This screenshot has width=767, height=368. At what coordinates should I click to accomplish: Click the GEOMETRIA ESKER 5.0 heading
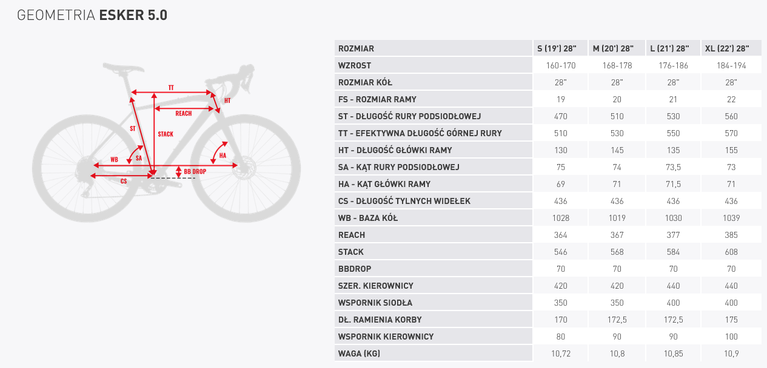point(92,16)
